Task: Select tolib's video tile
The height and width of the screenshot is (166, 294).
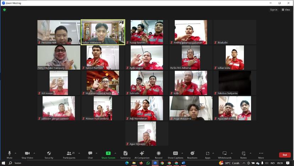Action: point(191,83)
